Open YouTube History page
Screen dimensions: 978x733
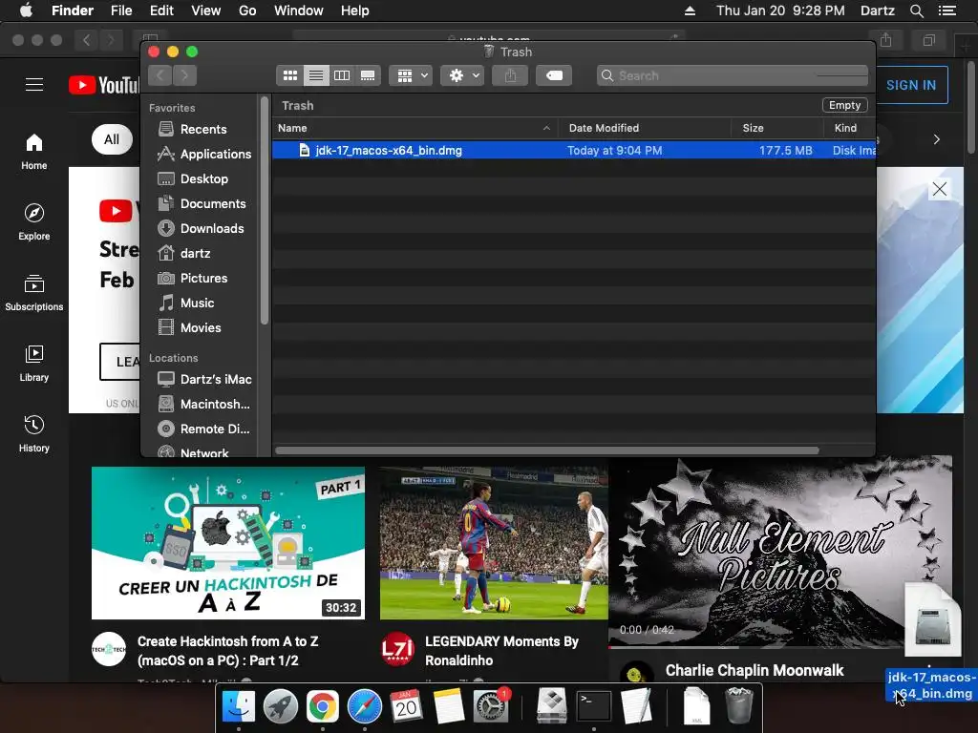(x=34, y=434)
